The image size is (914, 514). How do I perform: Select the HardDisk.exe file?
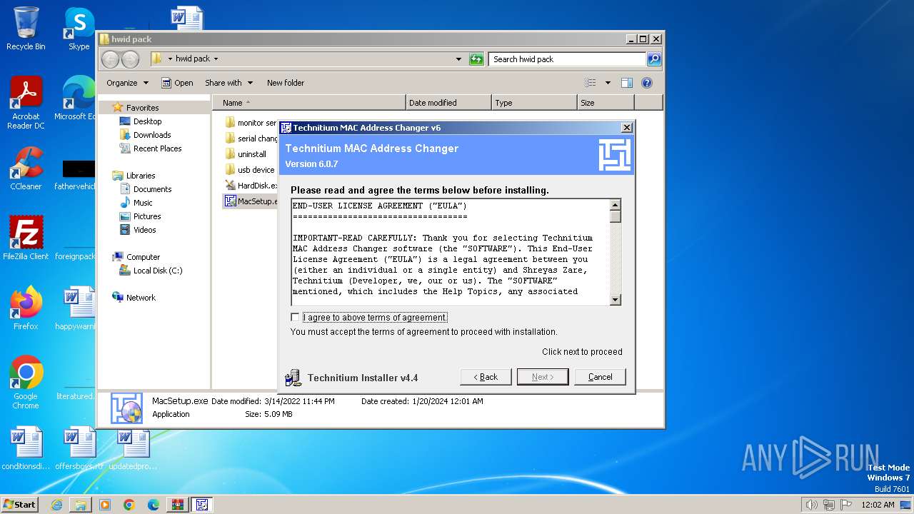tap(251, 186)
